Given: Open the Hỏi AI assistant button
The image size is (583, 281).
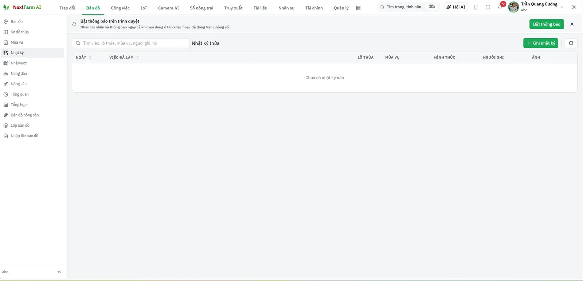Looking at the screenshot, I should pos(456,7).
